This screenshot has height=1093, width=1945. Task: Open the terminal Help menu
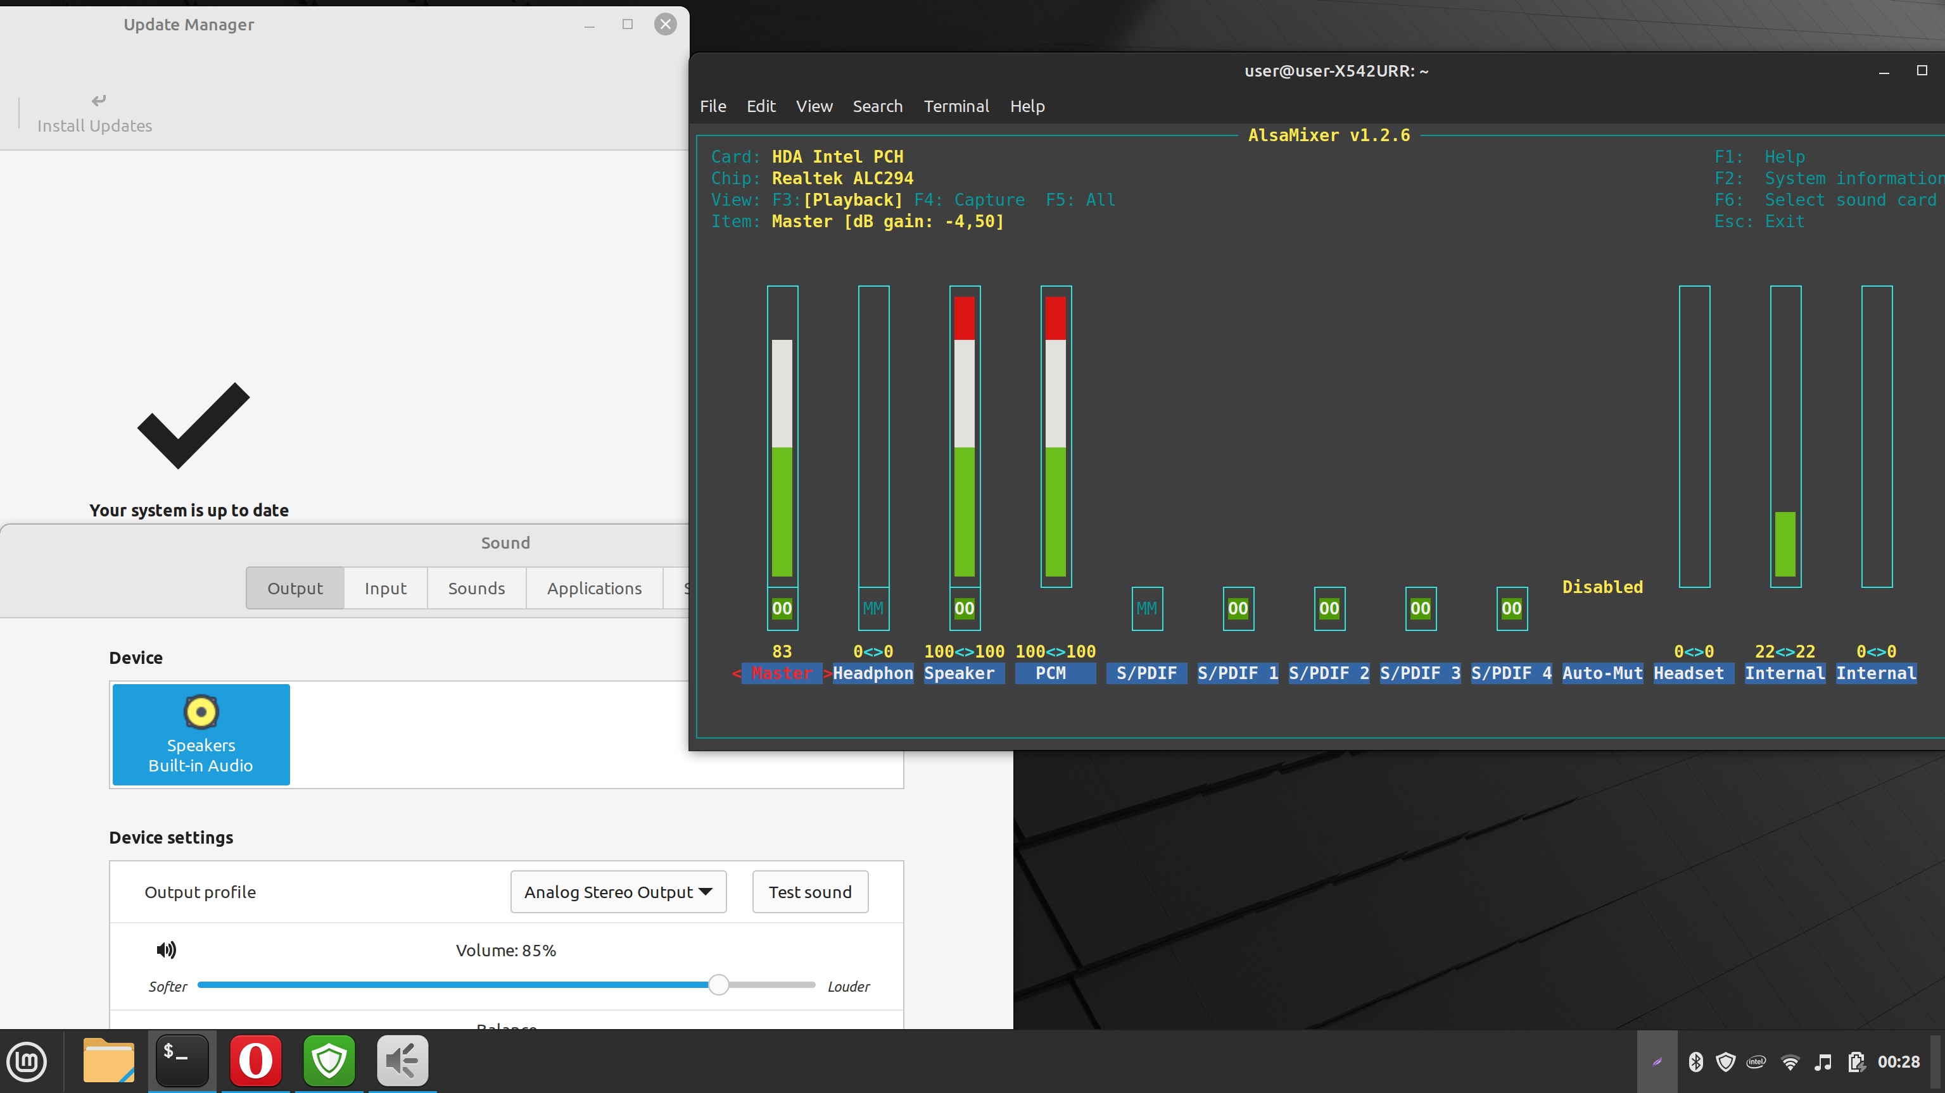(x=1028, y=106)
